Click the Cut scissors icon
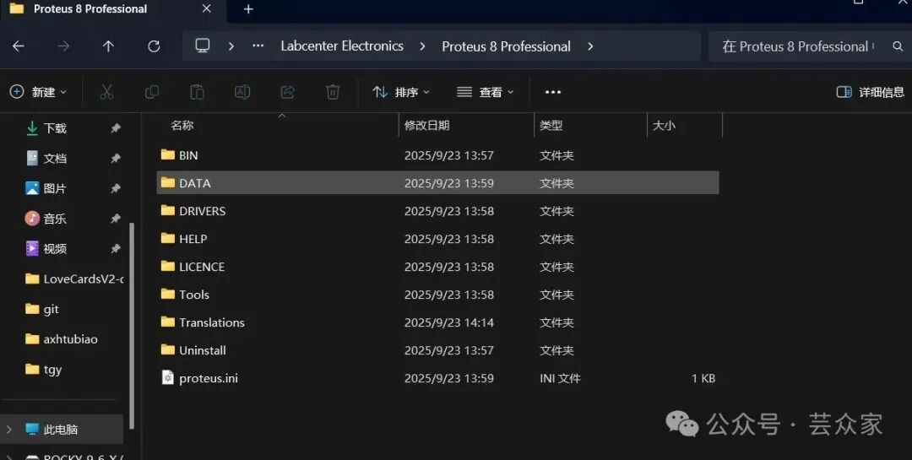912x460 pixels. pyautogui.click(x=106, y=92)
